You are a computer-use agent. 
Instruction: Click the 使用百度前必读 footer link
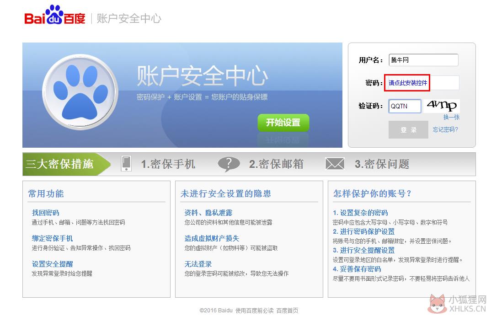coord(255,311)
